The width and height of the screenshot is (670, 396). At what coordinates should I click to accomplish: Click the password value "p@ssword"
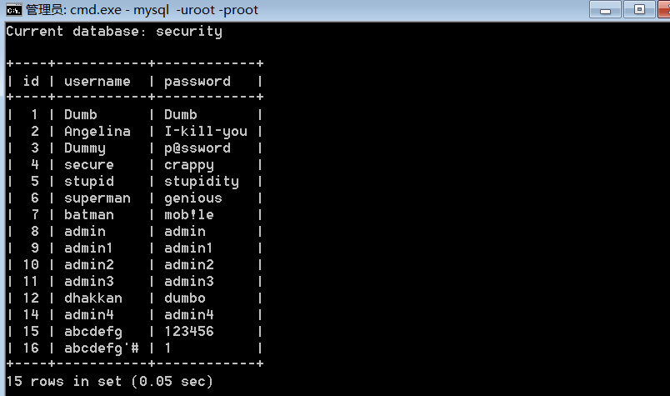pos(197,148)
